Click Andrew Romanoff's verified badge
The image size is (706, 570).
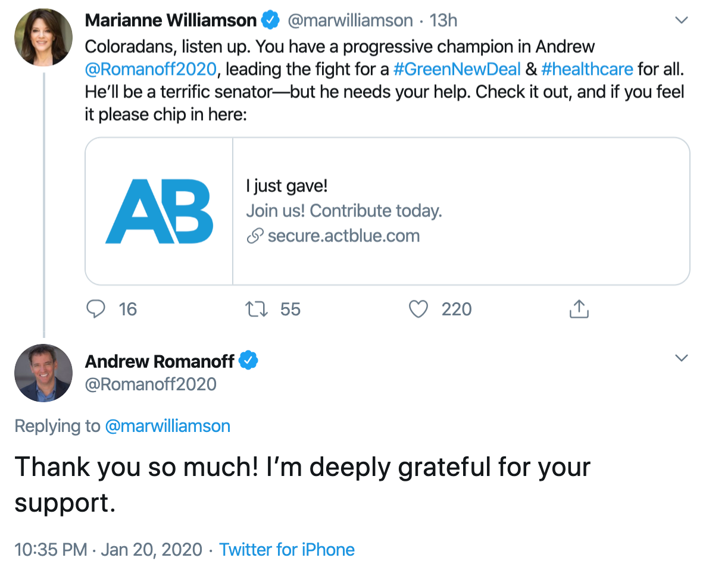248,361
